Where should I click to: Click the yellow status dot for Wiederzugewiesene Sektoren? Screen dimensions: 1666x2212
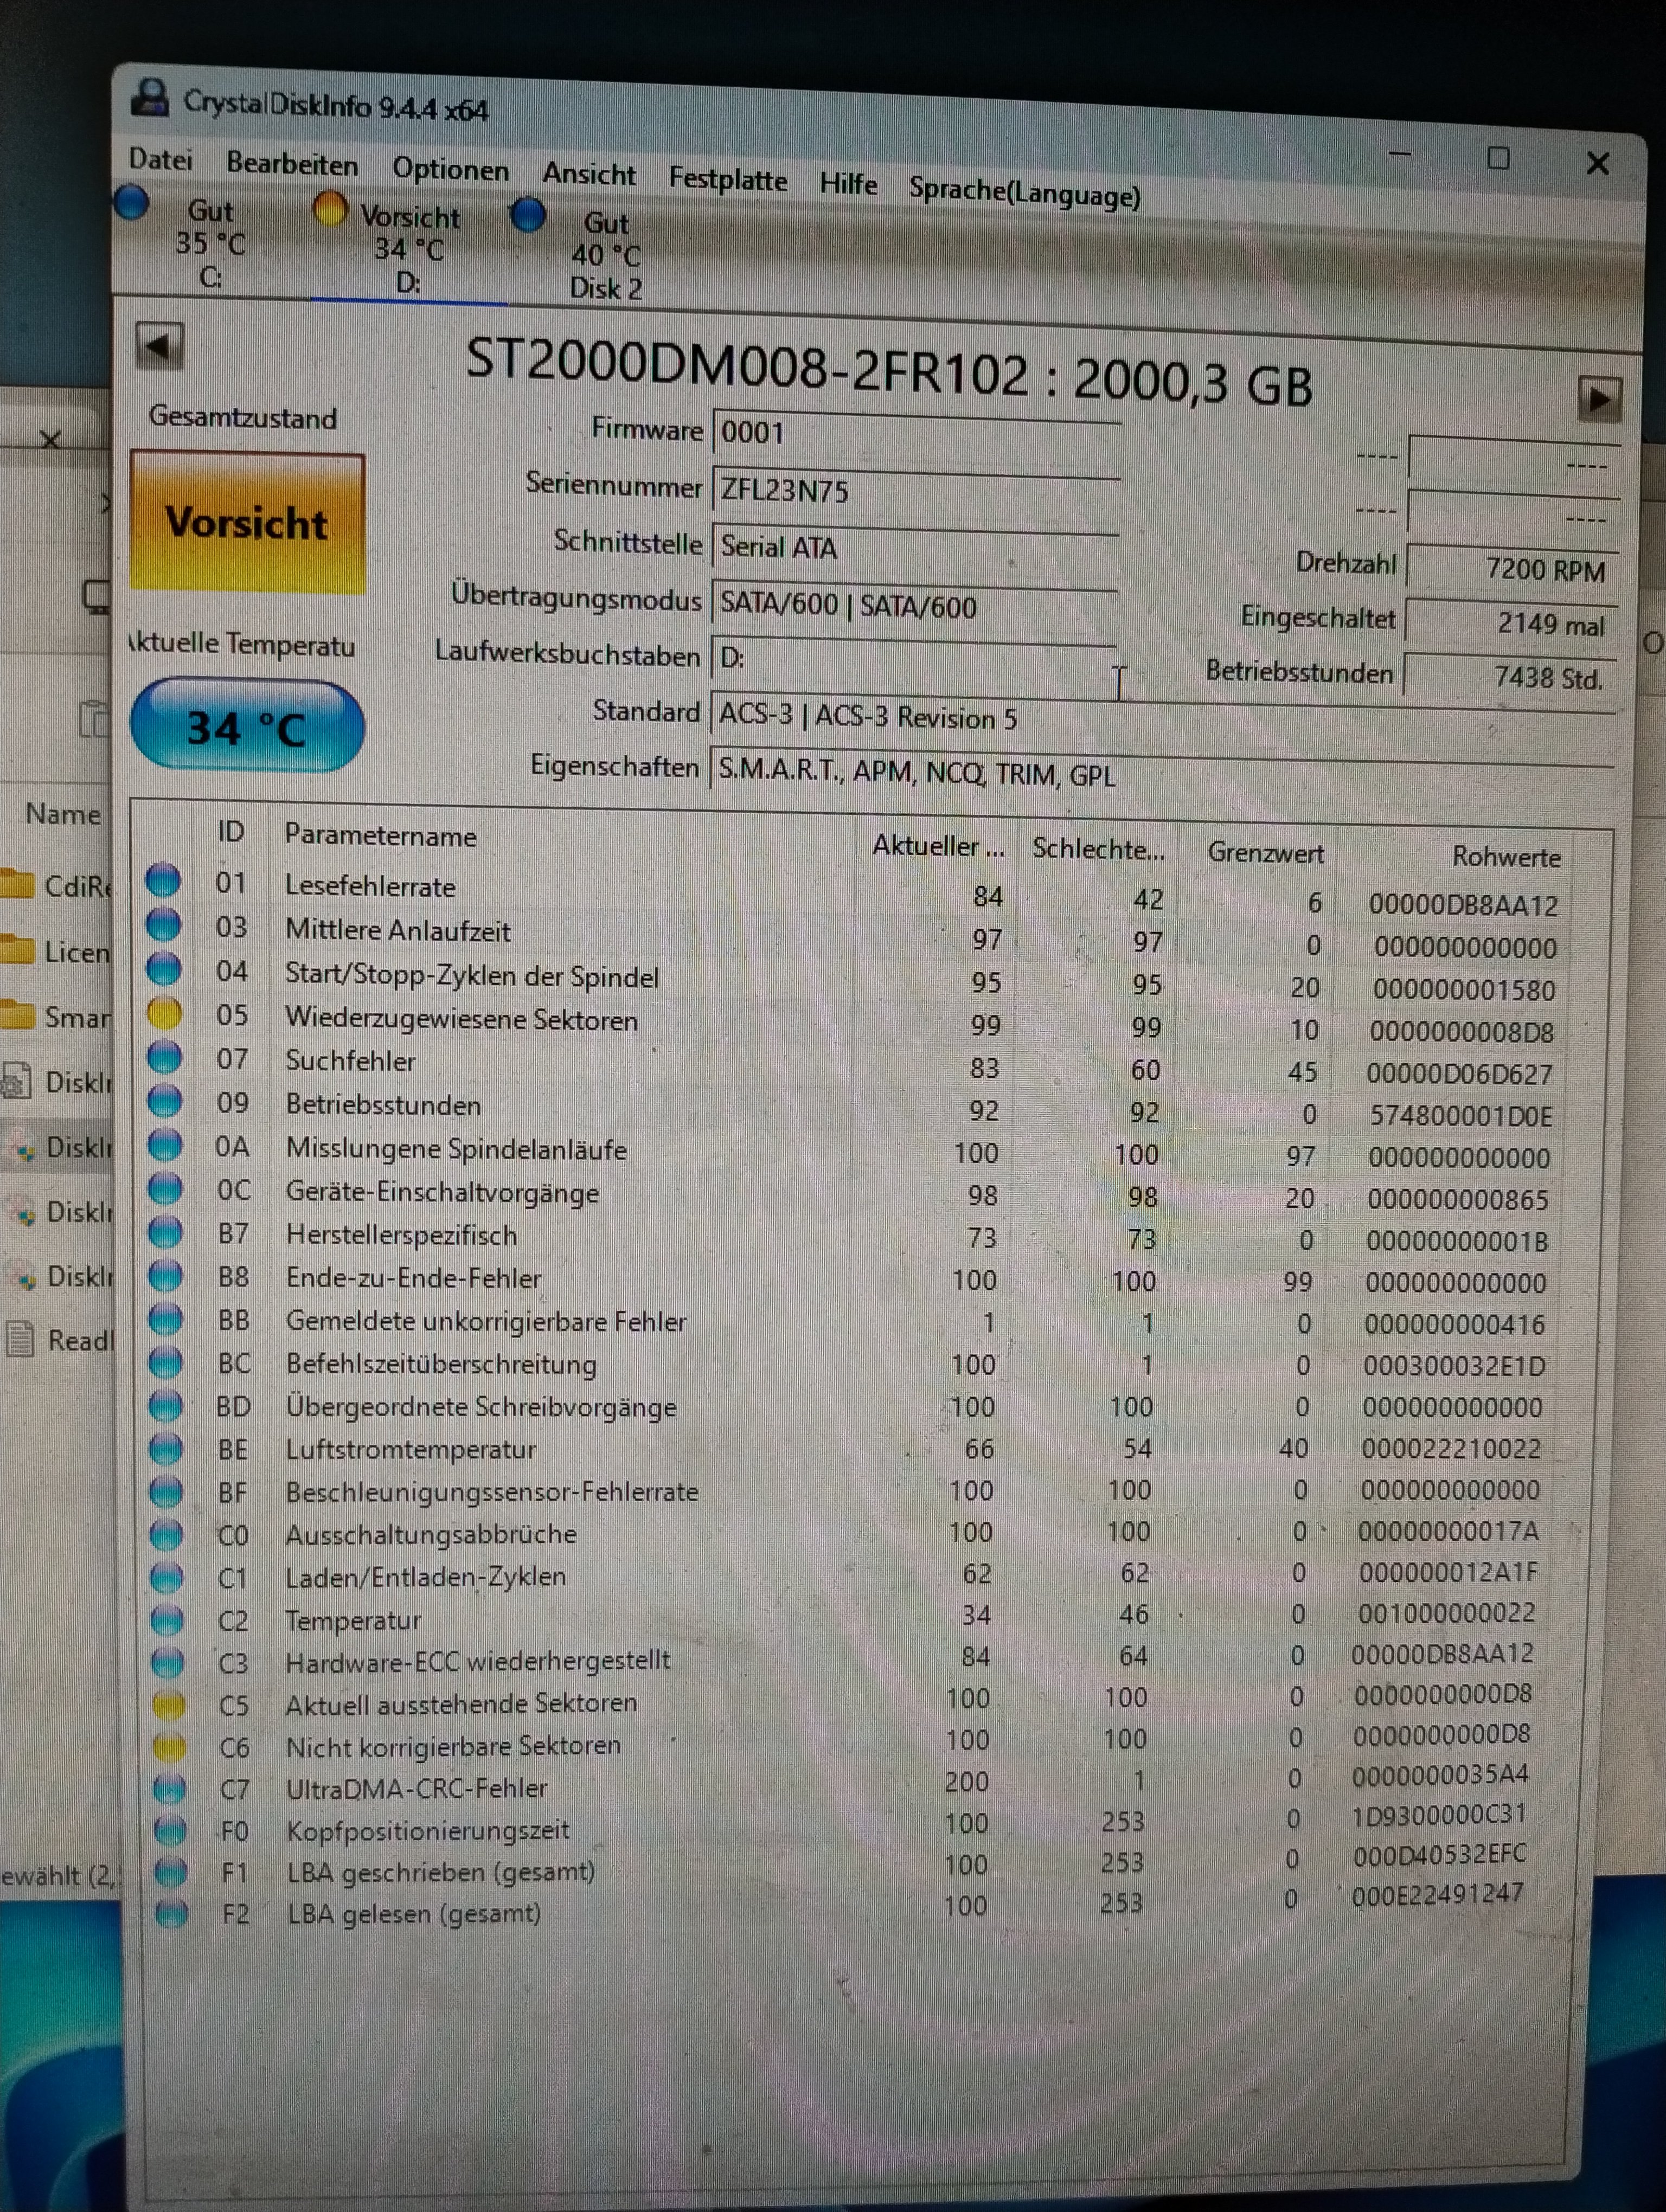[164, 1014]
